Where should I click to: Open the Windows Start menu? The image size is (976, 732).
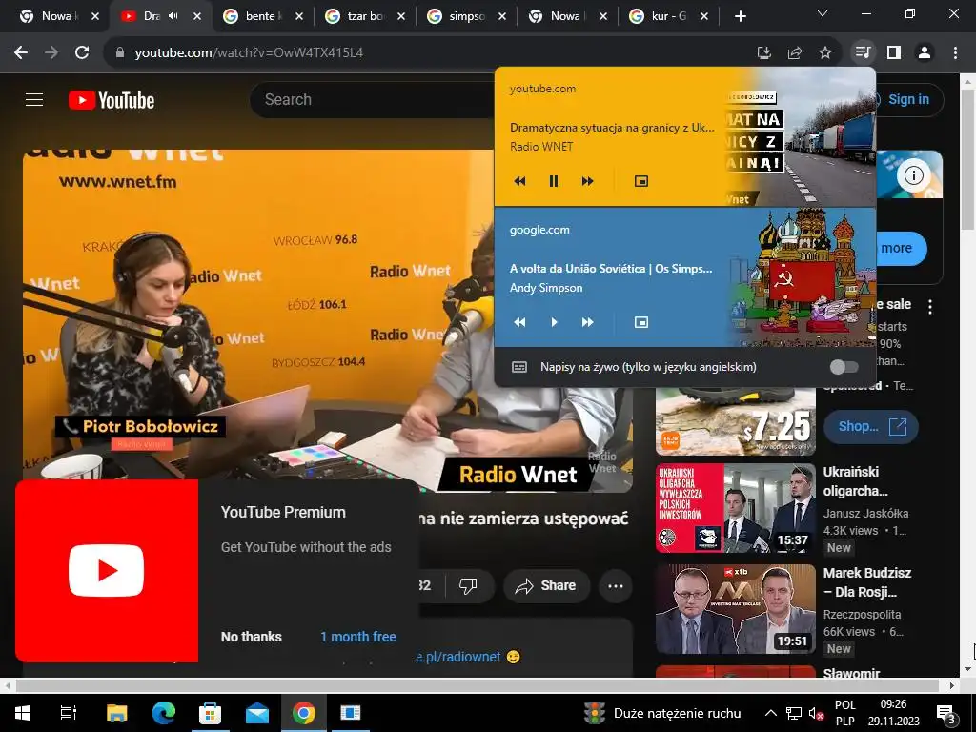tap(23, 713)
